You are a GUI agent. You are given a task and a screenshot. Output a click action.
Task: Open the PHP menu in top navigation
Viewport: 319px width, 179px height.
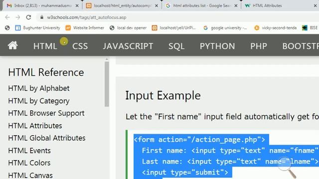point(259,46)
